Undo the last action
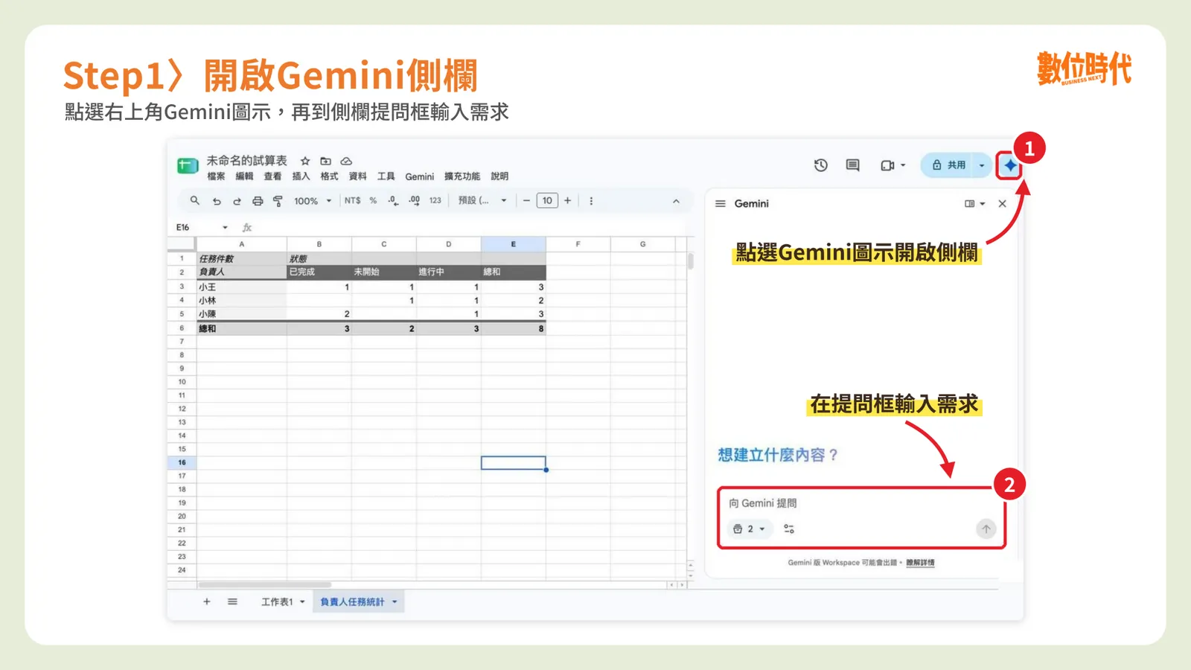The image size is (1191, 670). [217, 201]
